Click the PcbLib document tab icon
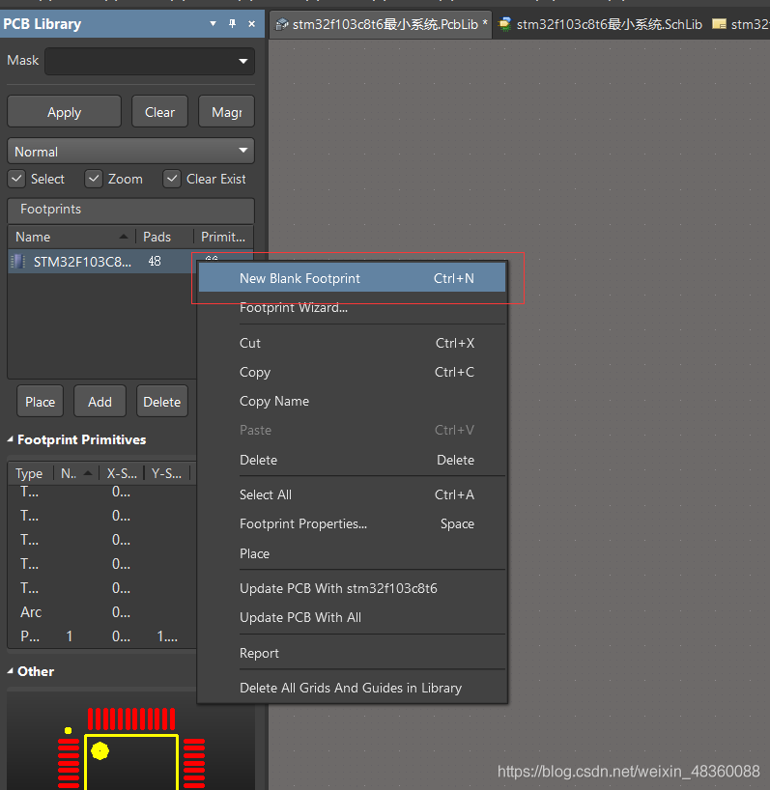The height and width of the screenshot is (790, 770). pos(282,24)
